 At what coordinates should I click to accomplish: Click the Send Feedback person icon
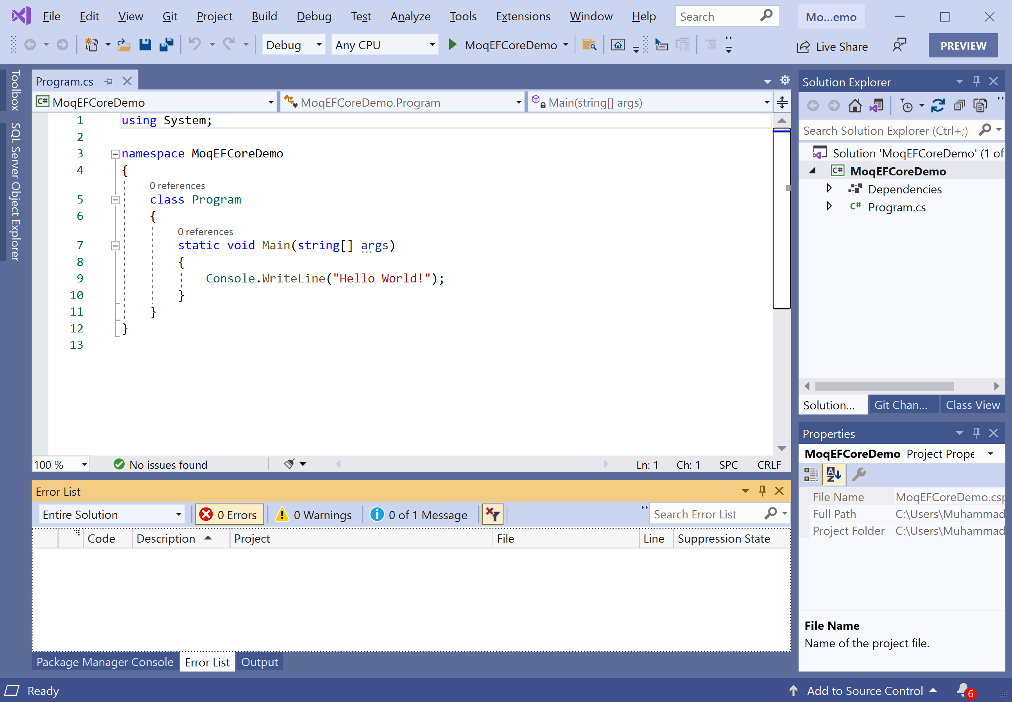(899, 45)
